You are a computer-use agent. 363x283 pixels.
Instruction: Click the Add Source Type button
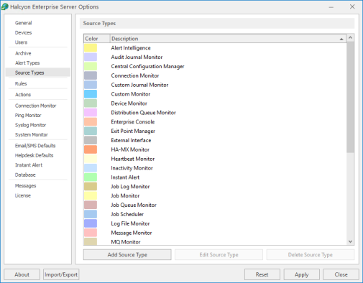point(127,255)
